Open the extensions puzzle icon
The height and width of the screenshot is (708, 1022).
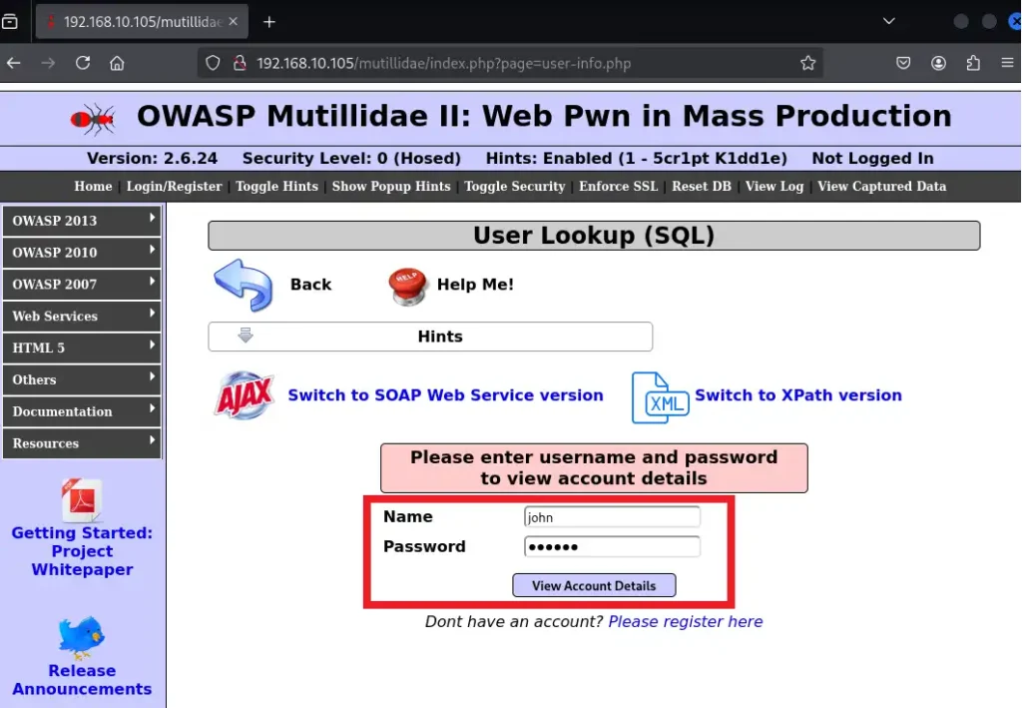[973, 63]
